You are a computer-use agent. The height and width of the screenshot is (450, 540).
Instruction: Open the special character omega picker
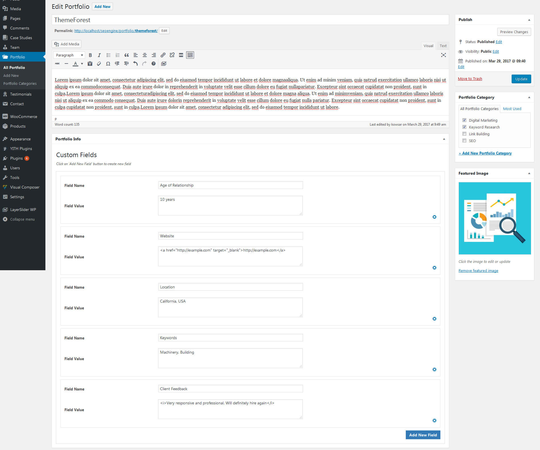[x=108, y=64]
